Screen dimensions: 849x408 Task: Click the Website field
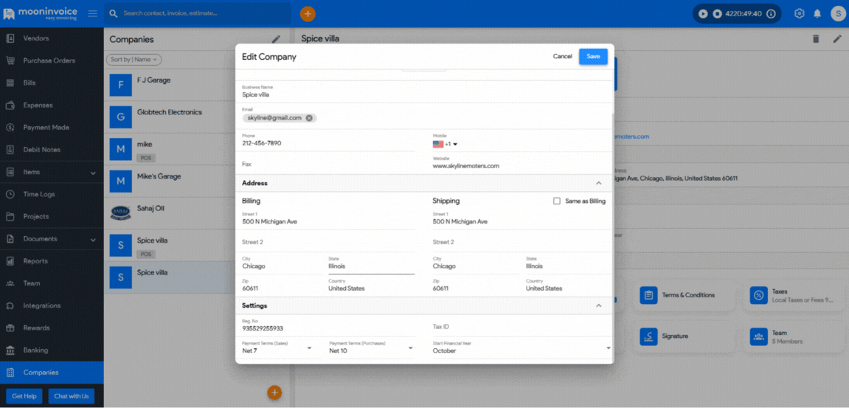pyautogui.click(x=522, y=164)
